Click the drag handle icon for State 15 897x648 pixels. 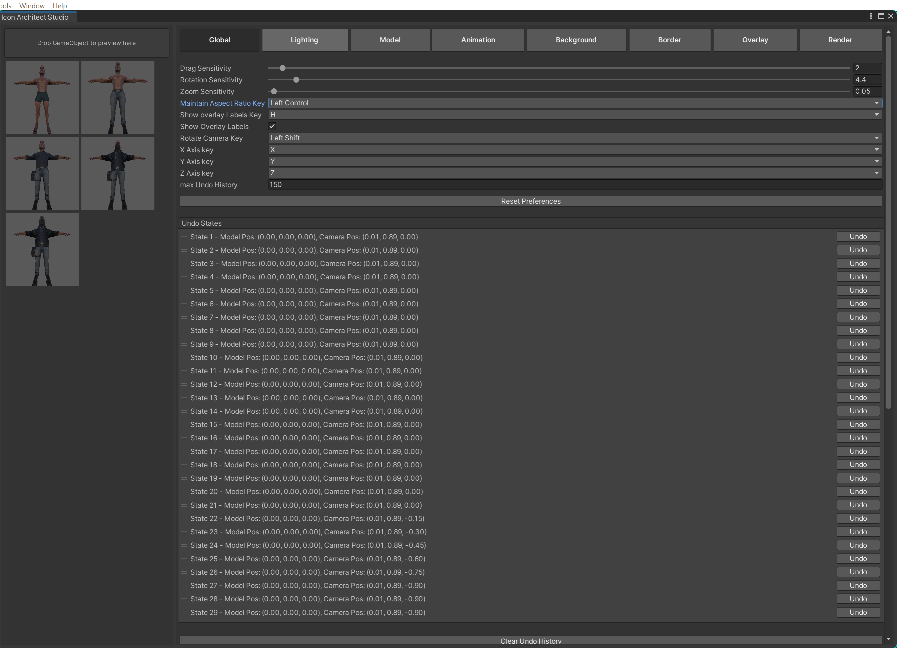pyautogui.click(x=184, y=425)
